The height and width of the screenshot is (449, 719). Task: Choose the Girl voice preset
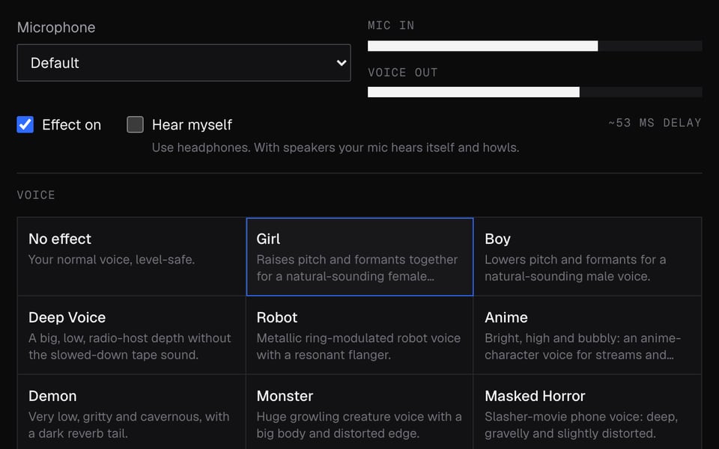tap(360, 257)
